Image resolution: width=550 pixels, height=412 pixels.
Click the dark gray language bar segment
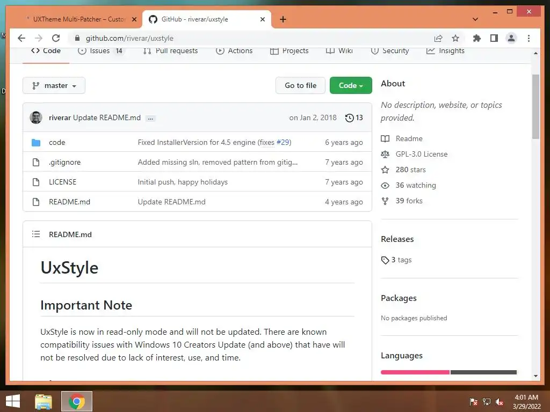[x=484, y=372]
